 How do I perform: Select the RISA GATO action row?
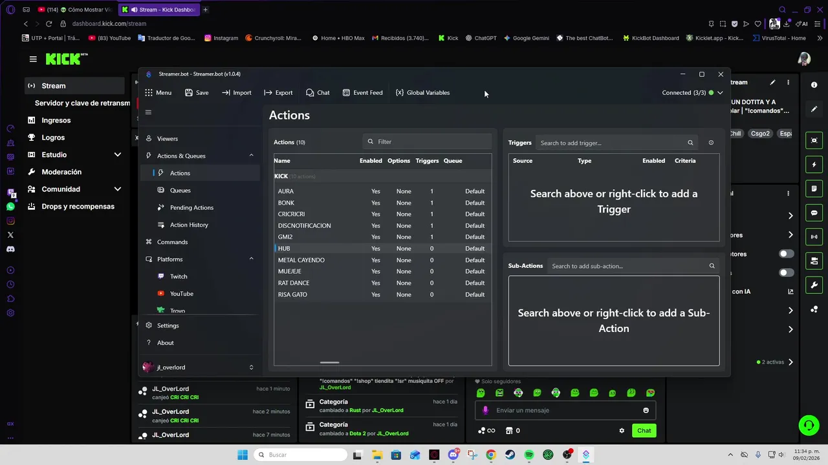pos(382,294)
